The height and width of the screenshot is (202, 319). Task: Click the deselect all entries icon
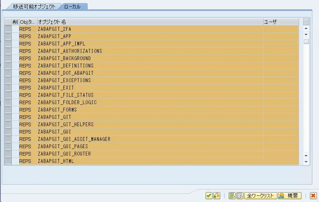[240, 195]
